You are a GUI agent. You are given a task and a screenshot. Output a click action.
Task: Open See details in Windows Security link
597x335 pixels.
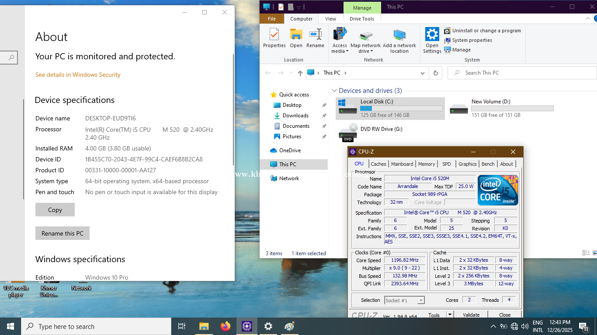[x=78, y=75]
